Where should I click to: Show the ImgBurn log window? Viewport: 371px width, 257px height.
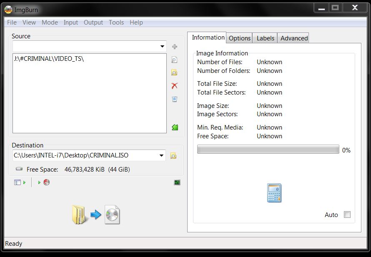coord(177,182)
